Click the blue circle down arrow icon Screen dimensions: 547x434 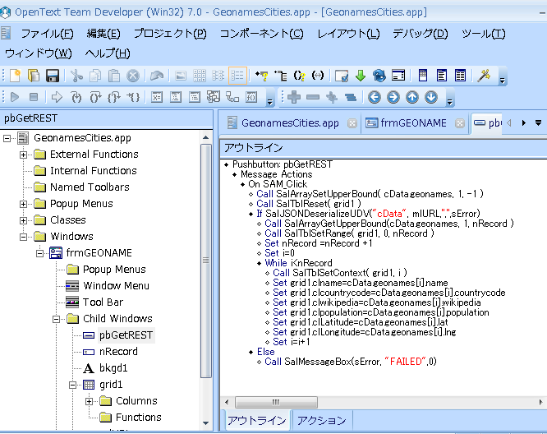tap(431, 97)
